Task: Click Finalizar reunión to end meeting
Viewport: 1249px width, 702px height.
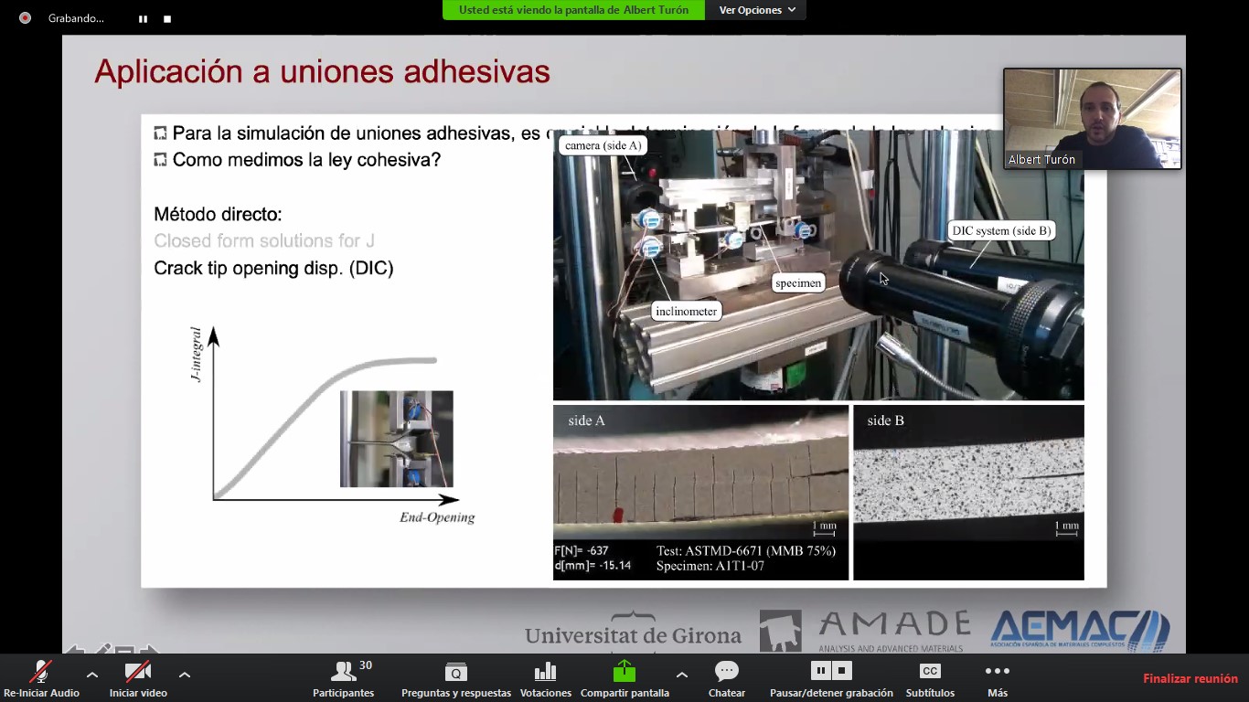Action: 1190,678
